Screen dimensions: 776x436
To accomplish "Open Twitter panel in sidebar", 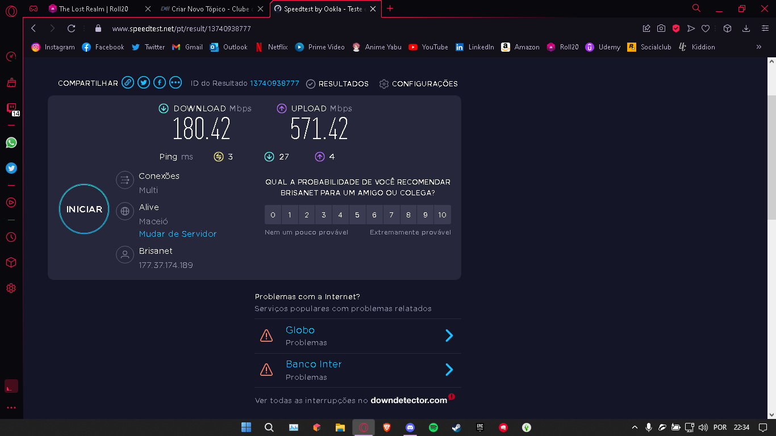I will click(11, 168).
